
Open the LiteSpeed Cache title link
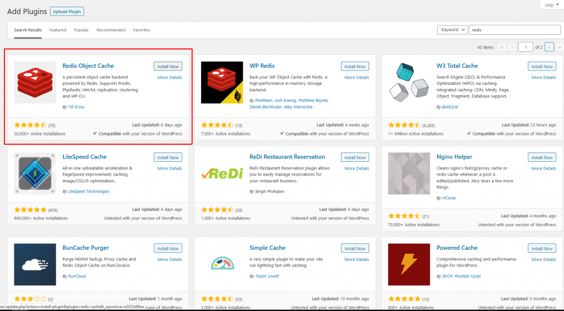coord(84,157)
